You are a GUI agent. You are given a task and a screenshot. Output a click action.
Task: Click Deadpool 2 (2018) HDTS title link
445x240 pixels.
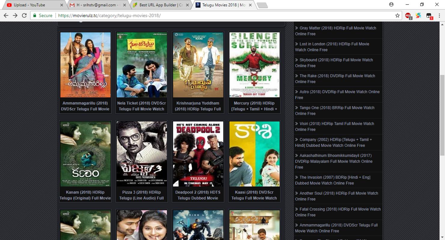(x=198, y=195)
